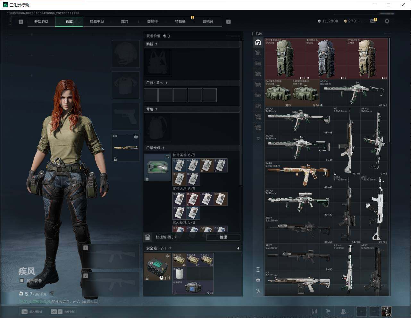Screen dimensions: 411x318
Task: Select the main warehouse category icon
Action: coord(258,42)
